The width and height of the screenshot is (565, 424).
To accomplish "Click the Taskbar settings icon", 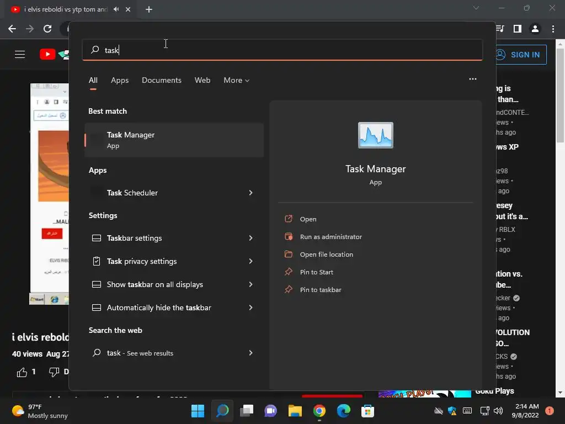I will click(x=97, y=238).
